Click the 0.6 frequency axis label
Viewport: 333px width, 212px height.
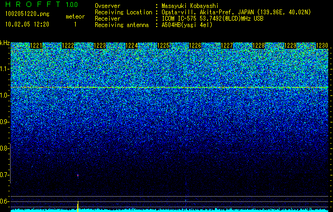[x=4, y=201]
